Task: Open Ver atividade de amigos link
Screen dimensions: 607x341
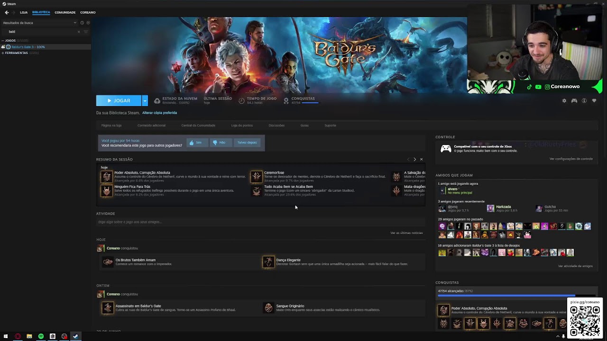Action: tap(575, 266)
